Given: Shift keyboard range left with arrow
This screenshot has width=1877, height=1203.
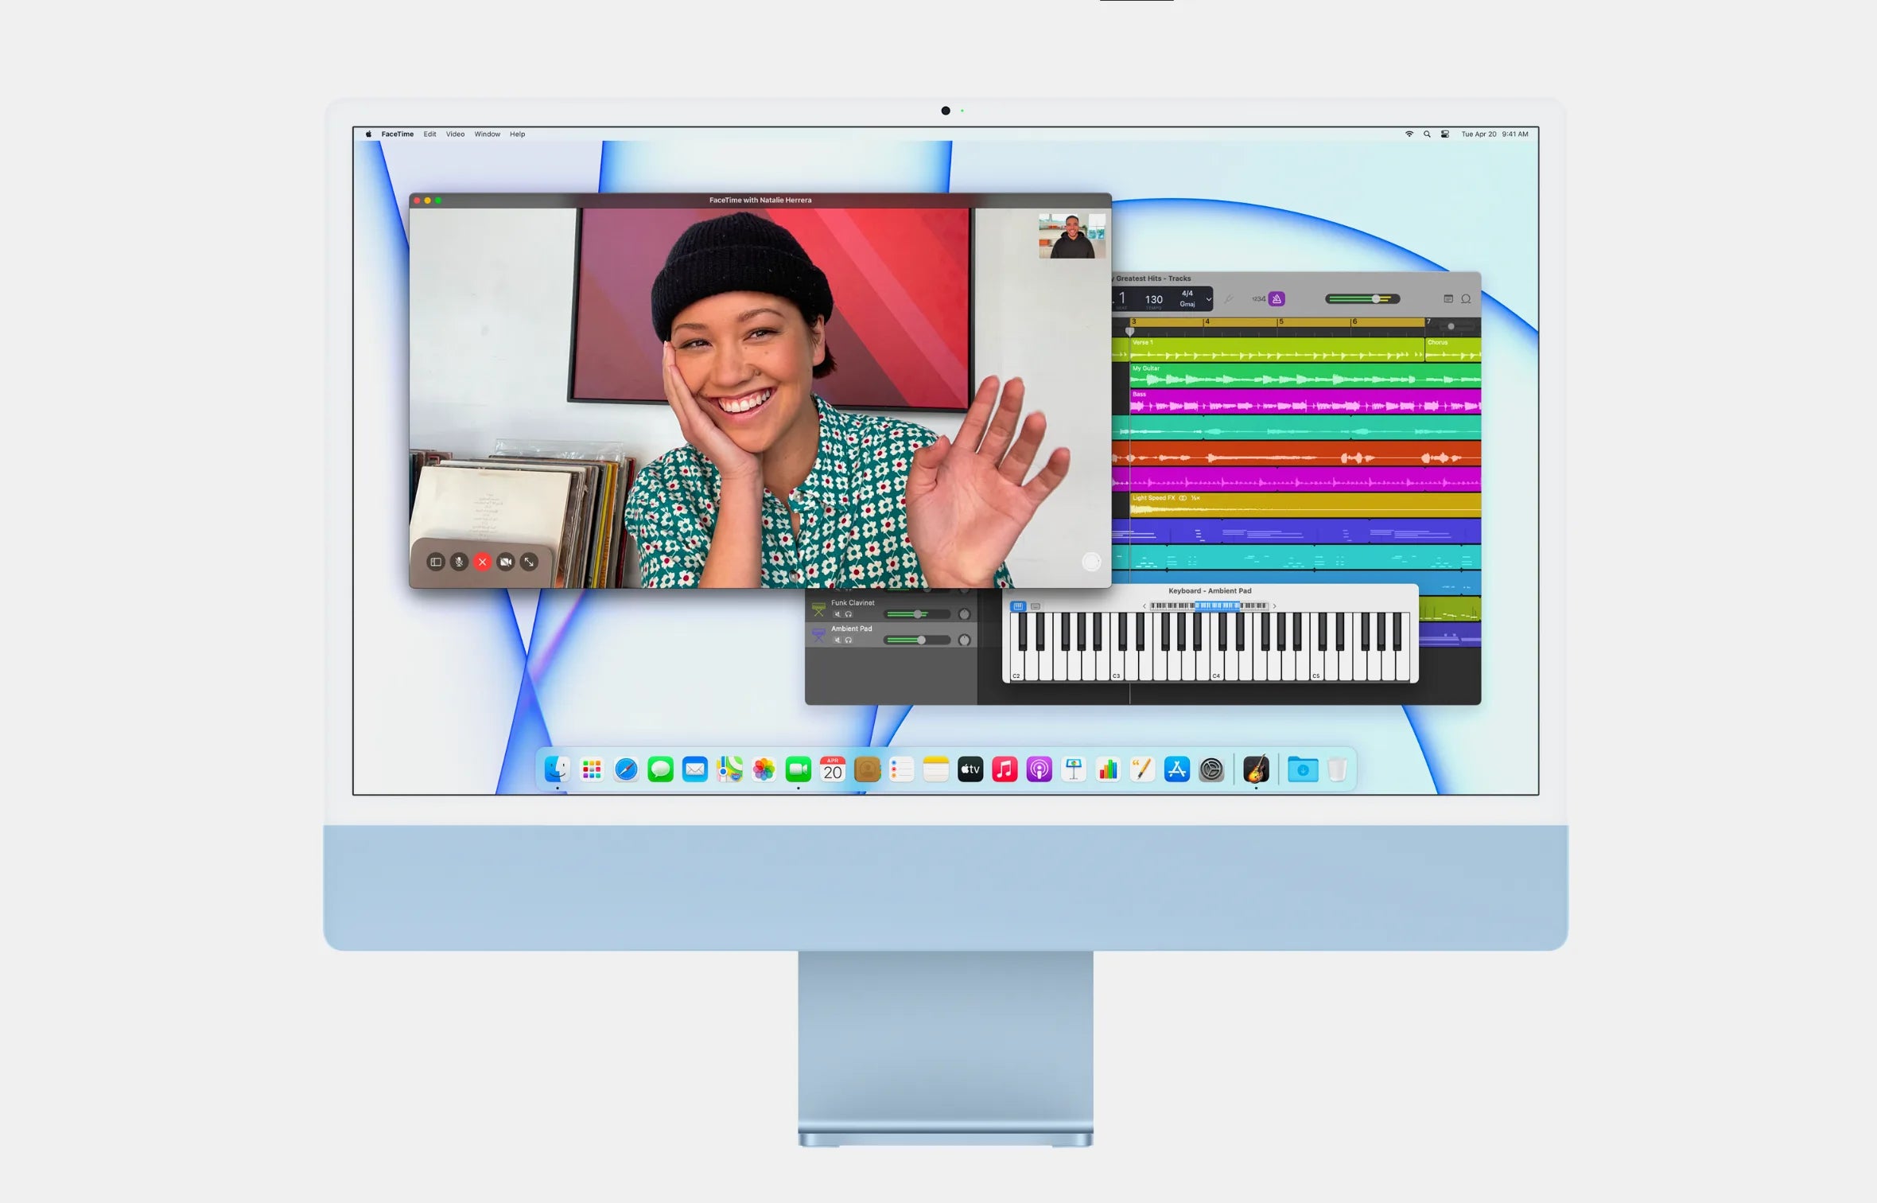Looking at the screenshot, I should coord(1144,606).
